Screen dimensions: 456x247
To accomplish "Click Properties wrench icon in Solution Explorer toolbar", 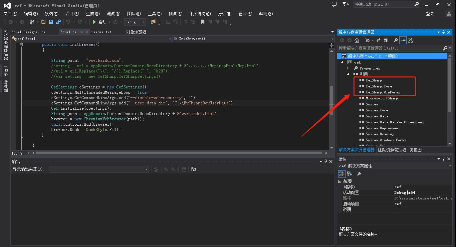I will pyautogui.click(x=396, y=40).
